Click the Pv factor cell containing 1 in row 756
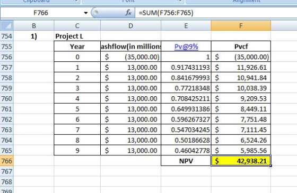Image resolution: width=297 pixels, height=193 pixels. (186, 57)
